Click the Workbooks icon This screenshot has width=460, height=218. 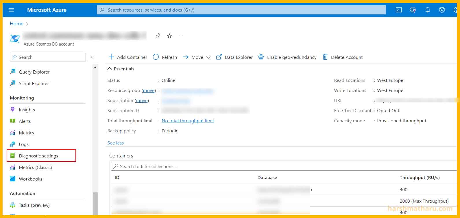[12, 179]
